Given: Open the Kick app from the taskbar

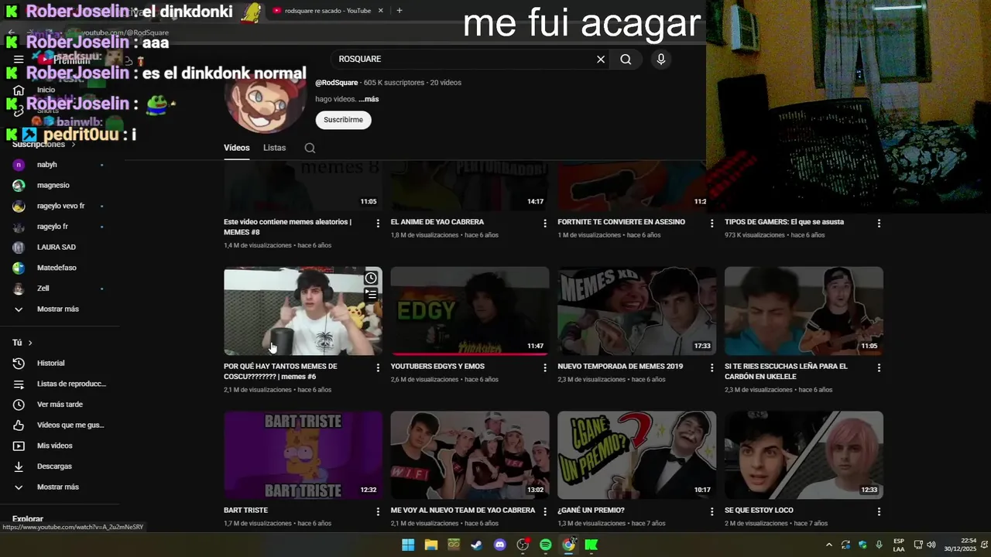Looking at the screenshot, I should tap(592, 545).
